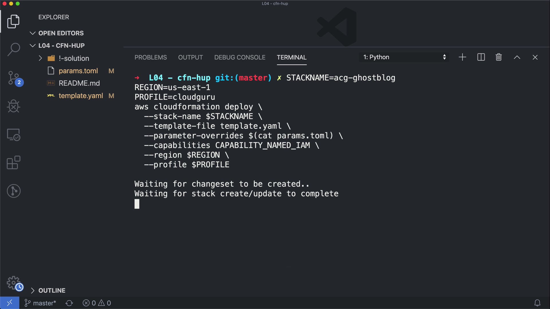Click the Split Terminal icon
This screenshot has width=550, height=309.
pyautogui.click(x=481, y=57)
